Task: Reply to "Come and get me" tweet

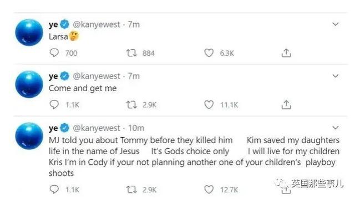Action: click(x=54, y=104)
